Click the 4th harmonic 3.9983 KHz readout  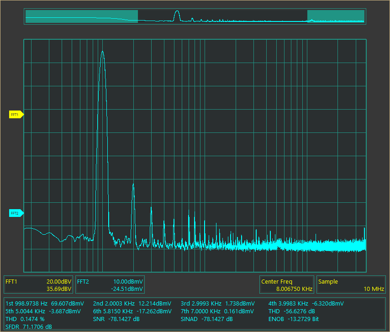306,303
